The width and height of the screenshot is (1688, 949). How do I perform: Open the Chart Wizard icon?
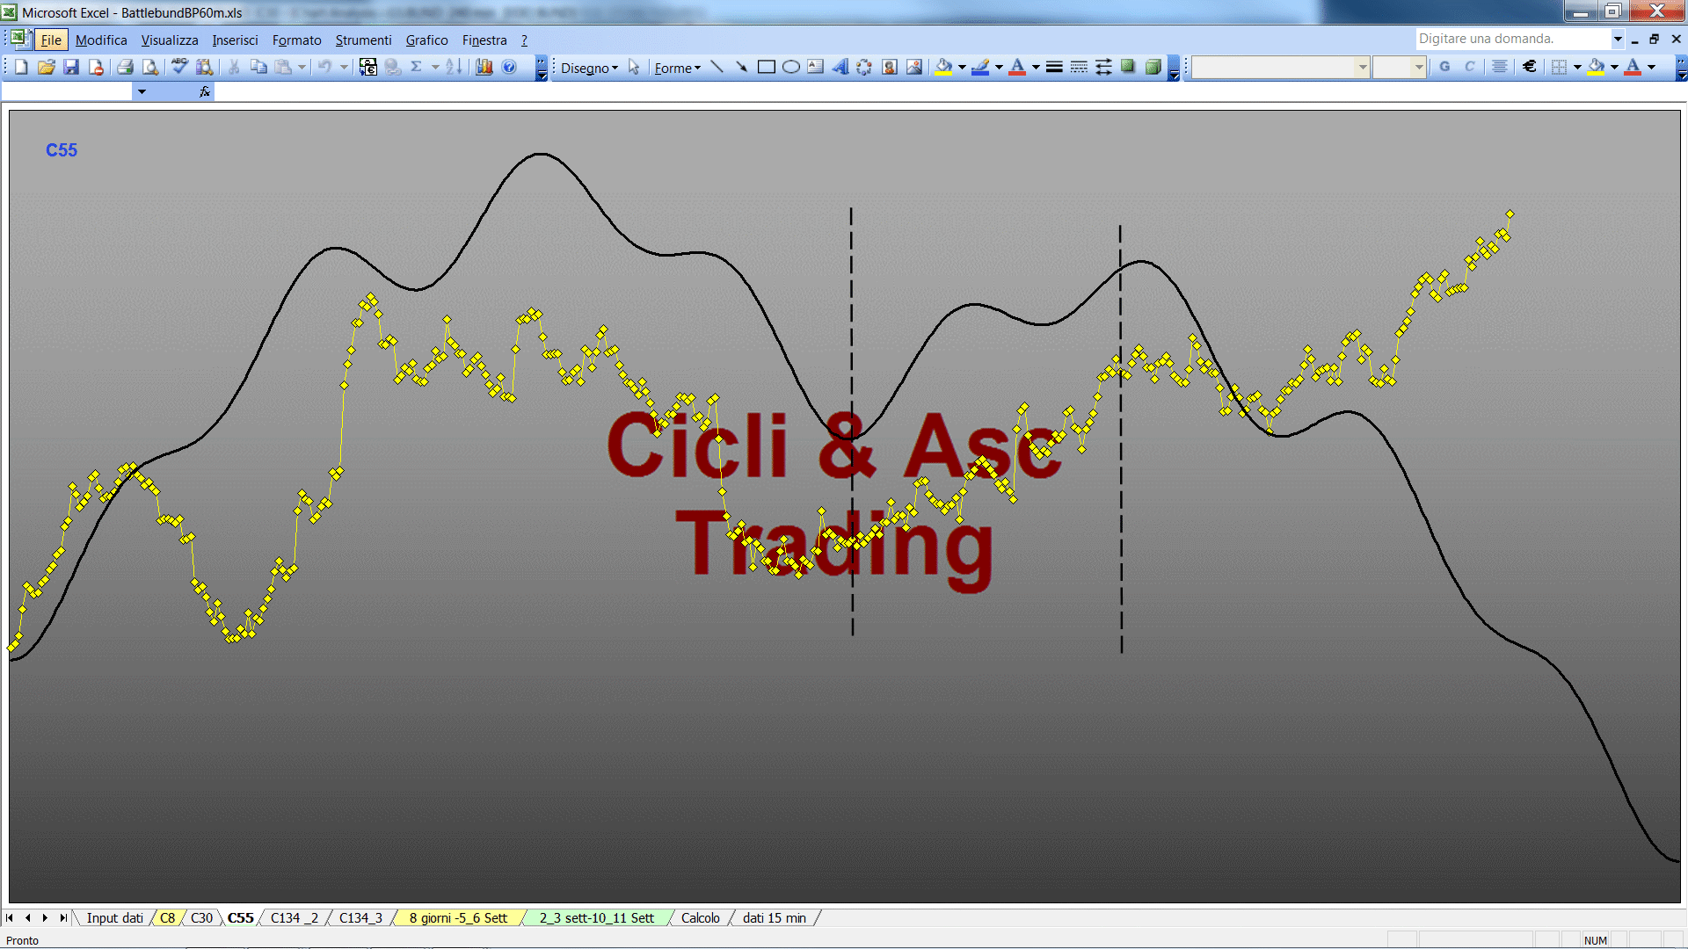pyautogui.click(x=484, y=67)
